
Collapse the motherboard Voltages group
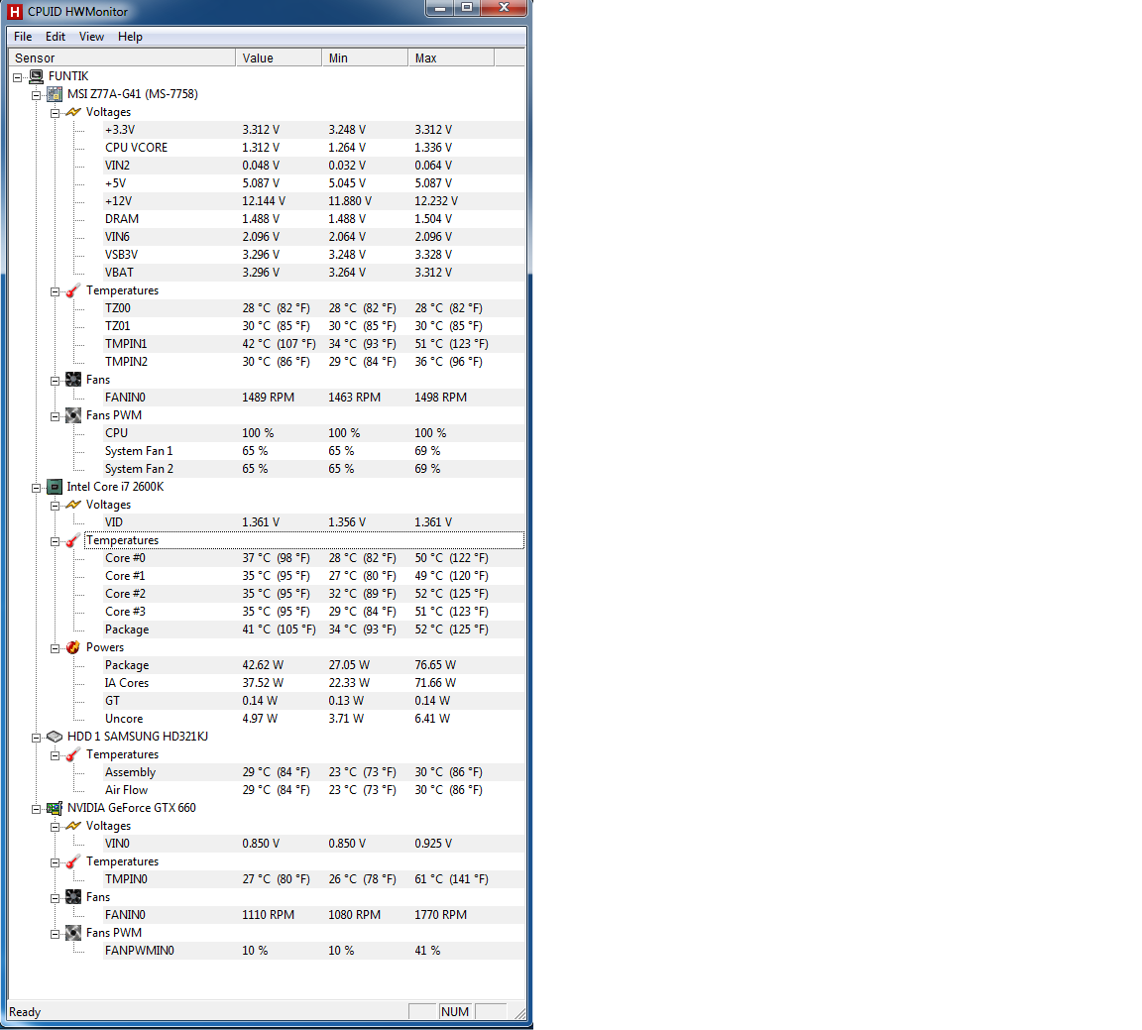(56, 113)
